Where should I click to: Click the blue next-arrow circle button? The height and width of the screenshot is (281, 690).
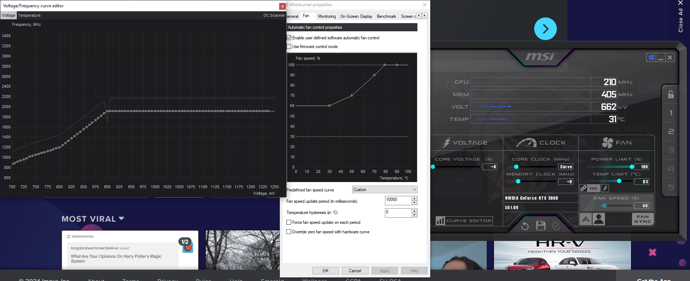coord(546,29)
